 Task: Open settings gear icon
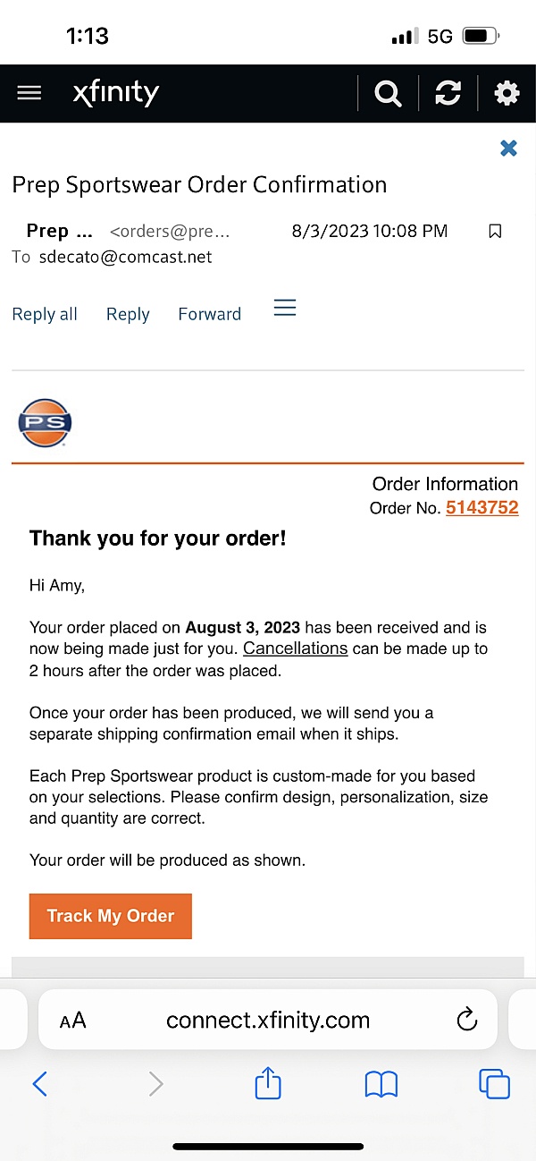tap(507, 93)
